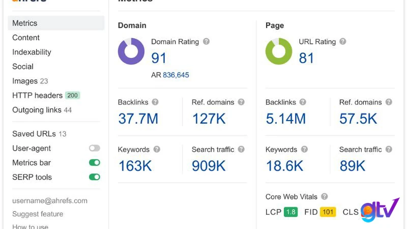The width and height of the screenshot is (407, 229).
Task: Click the Core Web Vitals help icon
Action: pos(325,196)
